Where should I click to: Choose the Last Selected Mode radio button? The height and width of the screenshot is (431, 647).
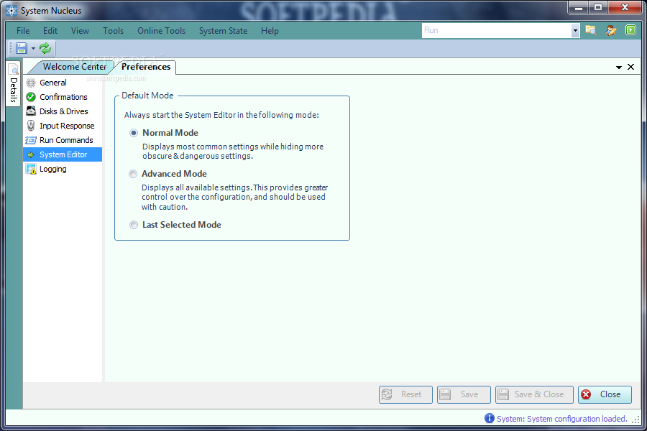(x=133, y=225)
